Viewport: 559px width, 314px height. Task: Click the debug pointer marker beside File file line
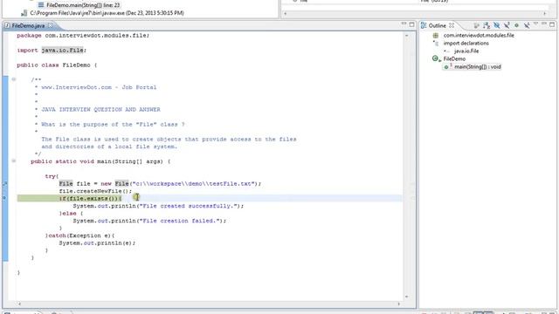pyautogui.click(x=4, y=183)
